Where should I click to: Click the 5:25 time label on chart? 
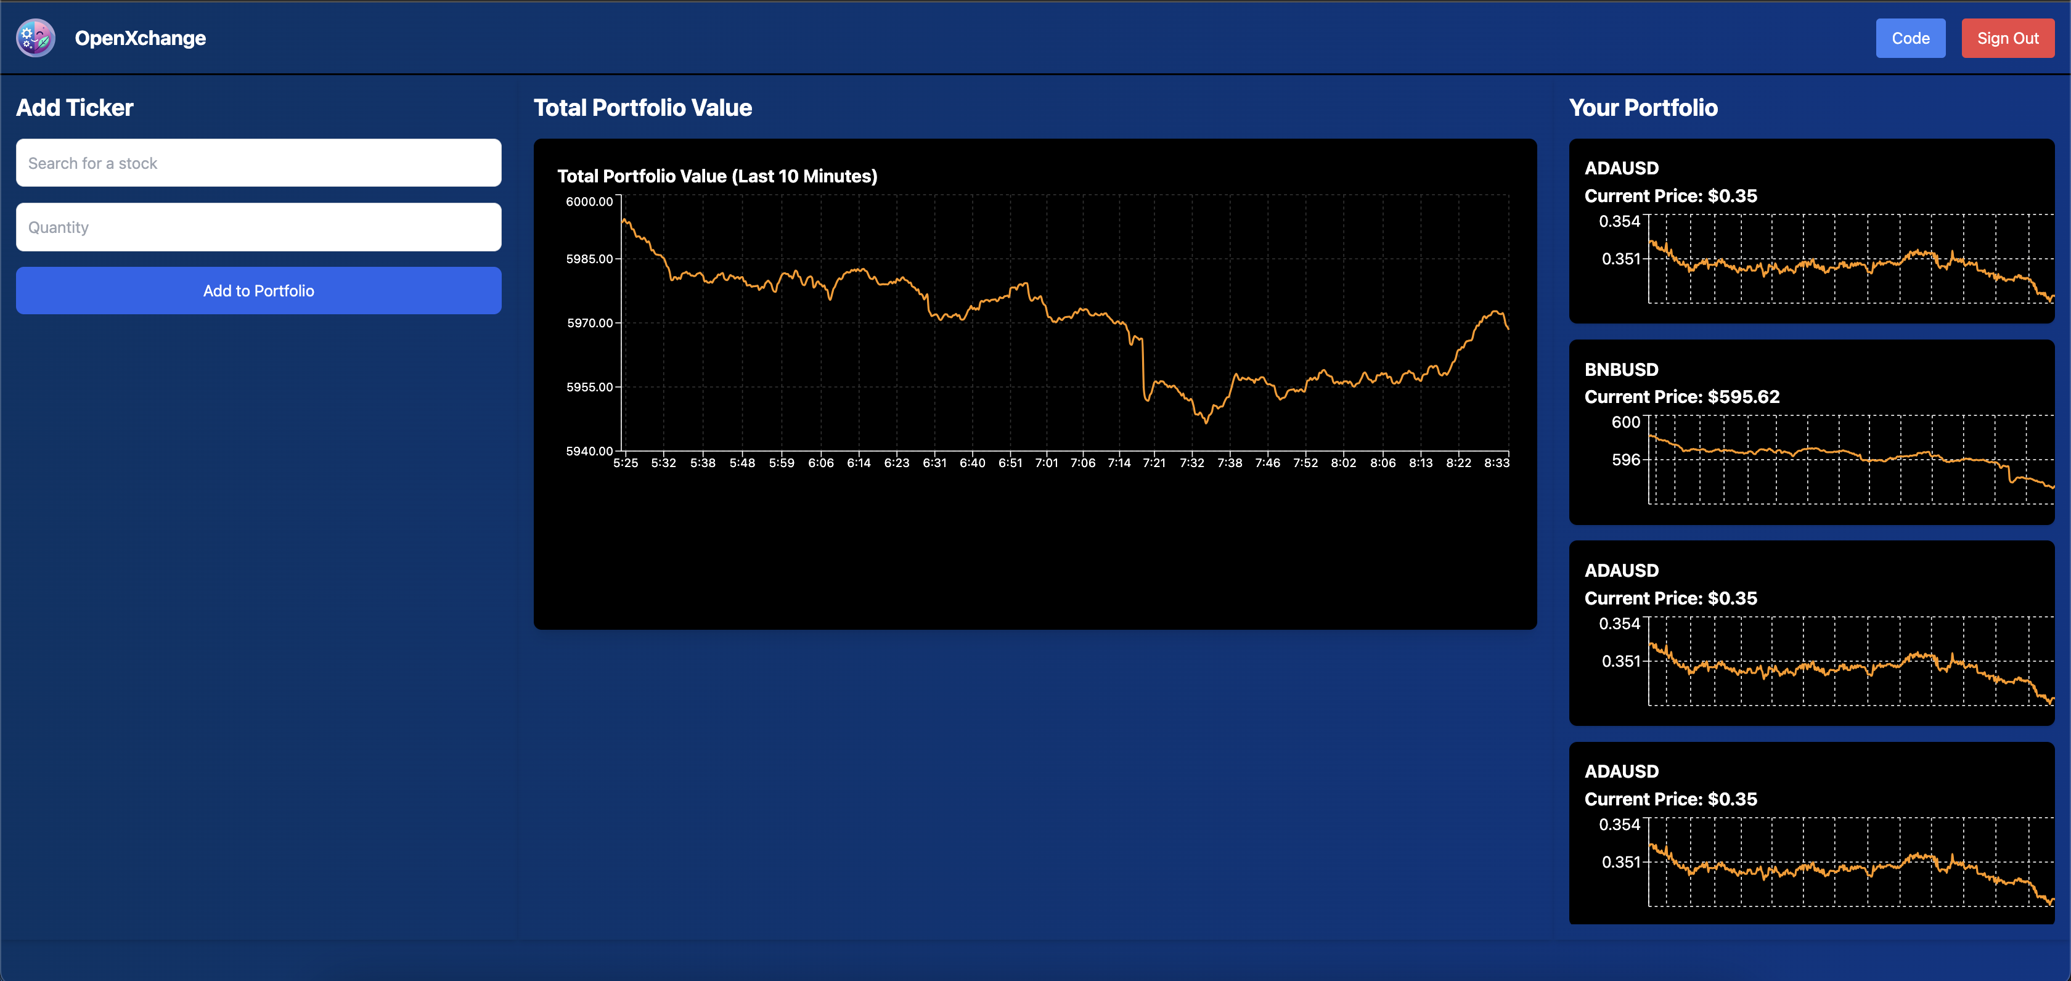tap(626, 463)
